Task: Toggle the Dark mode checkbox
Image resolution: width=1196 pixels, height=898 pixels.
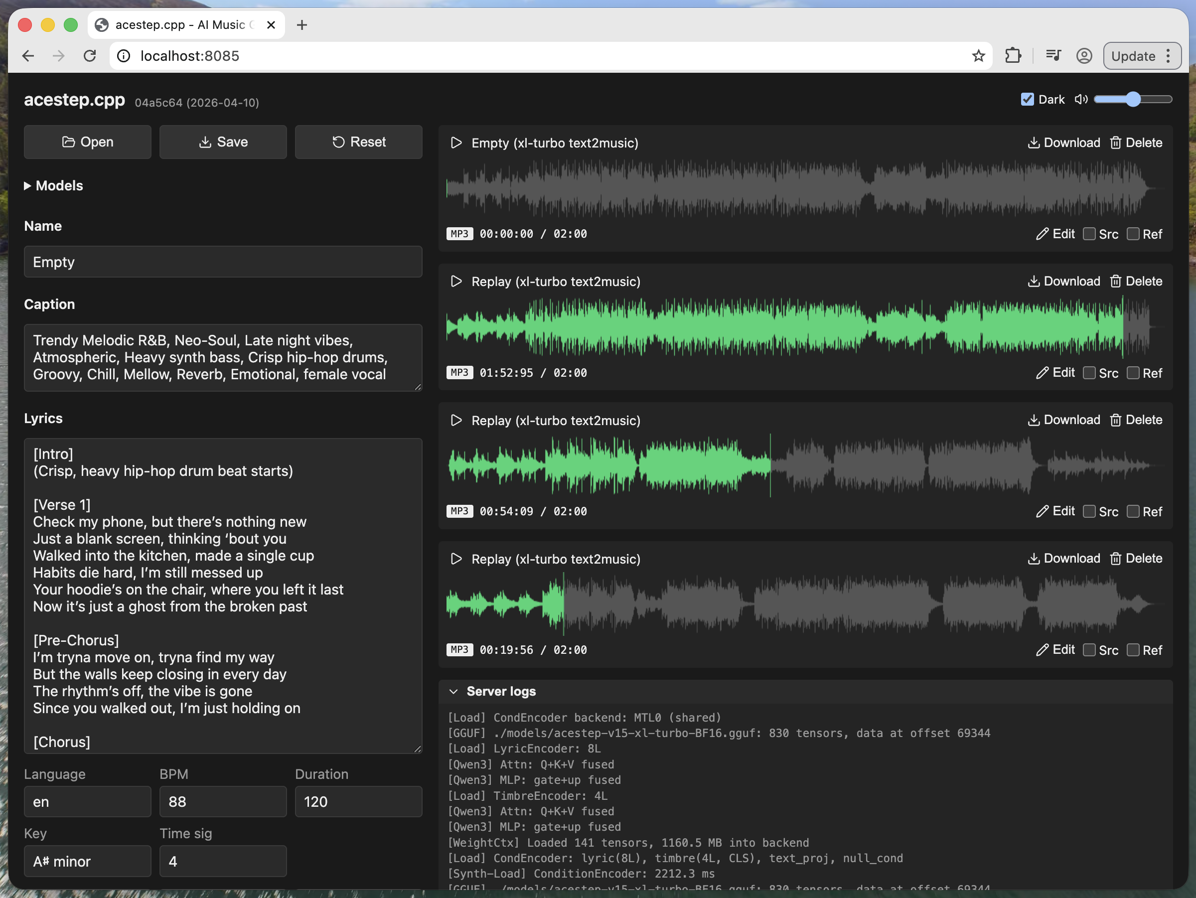Action: (1027, 100)
